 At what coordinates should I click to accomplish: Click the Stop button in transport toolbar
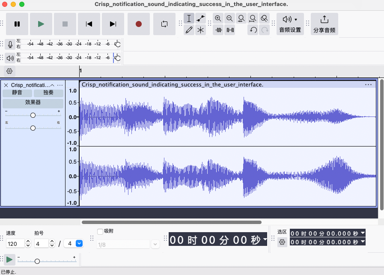(x=65, y=24)
